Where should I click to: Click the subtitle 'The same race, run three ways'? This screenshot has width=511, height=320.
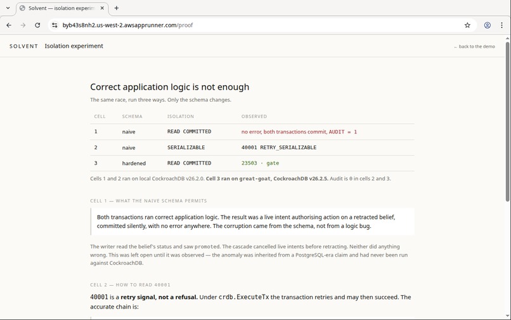coord(160,100)
